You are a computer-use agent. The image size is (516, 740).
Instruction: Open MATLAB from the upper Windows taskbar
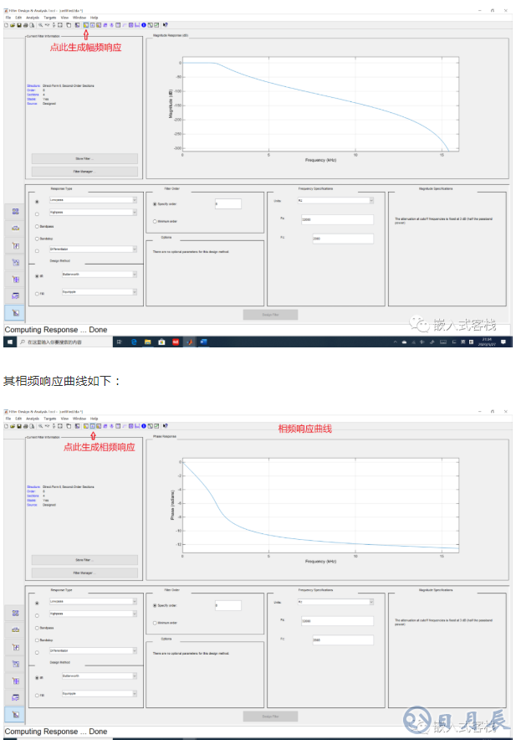pos(190,342)
